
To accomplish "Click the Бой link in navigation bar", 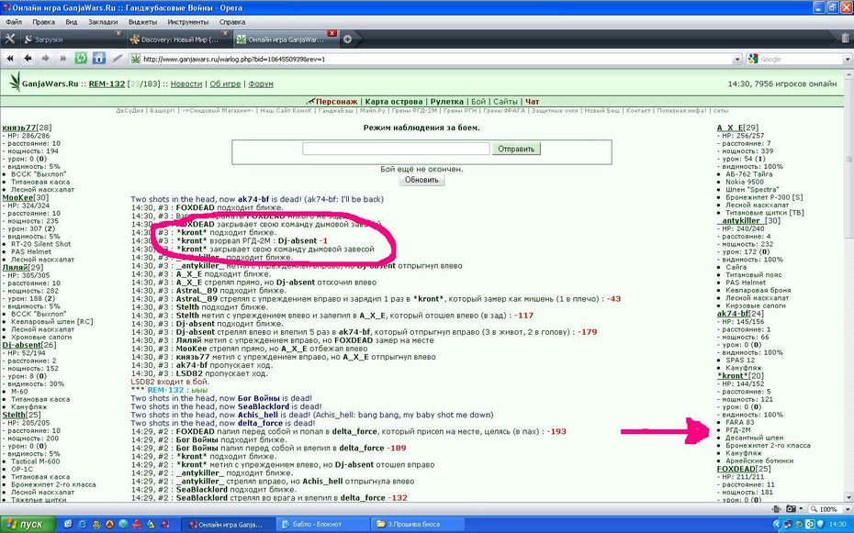I will [x=478, y=101].
